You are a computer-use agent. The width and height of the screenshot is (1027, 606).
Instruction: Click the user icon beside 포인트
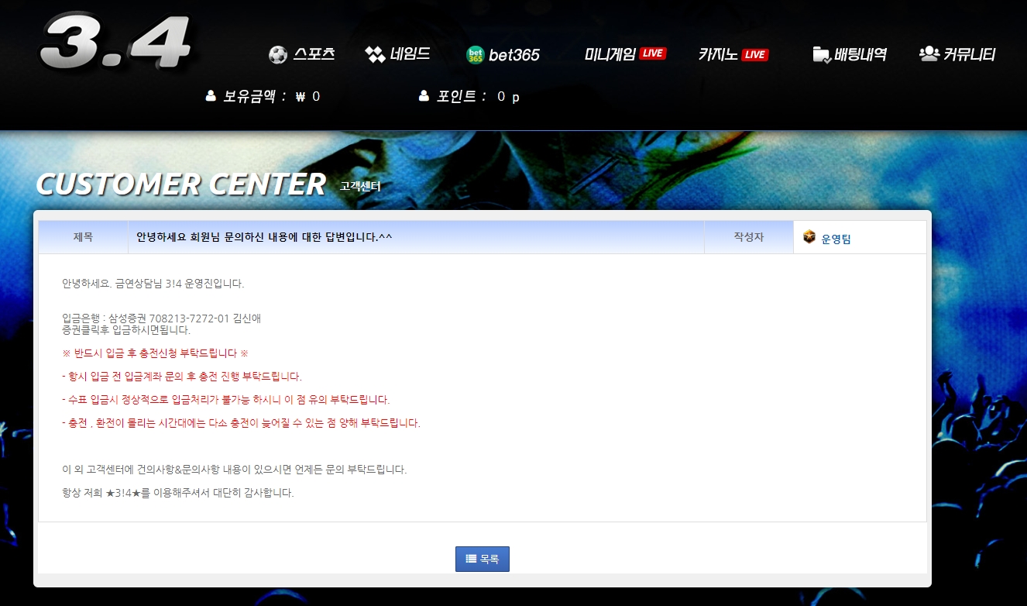click(424, 96)
